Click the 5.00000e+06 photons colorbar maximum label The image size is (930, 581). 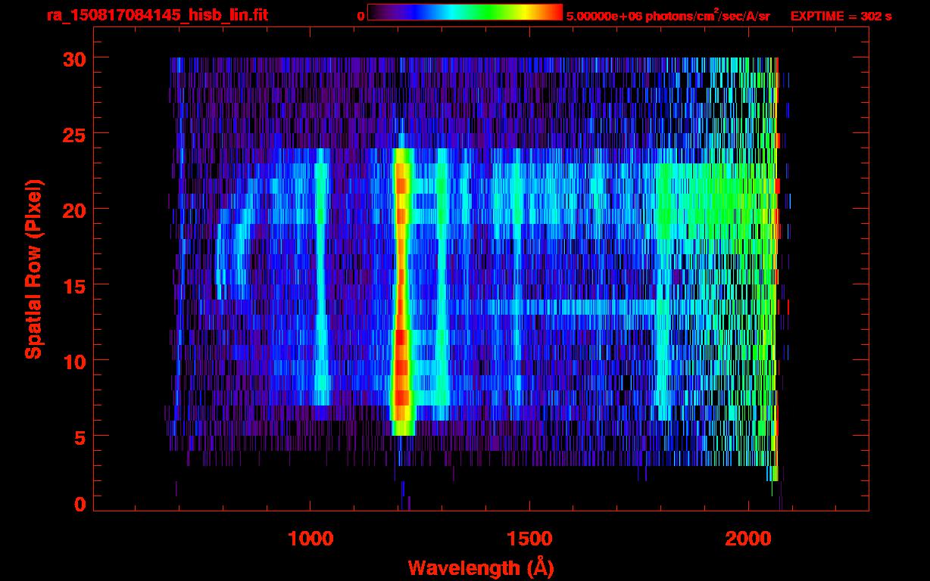click(x=668, y=15)
